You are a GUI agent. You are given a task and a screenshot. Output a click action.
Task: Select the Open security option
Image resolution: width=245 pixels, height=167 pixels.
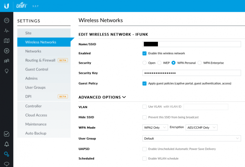tap(144, 63)
